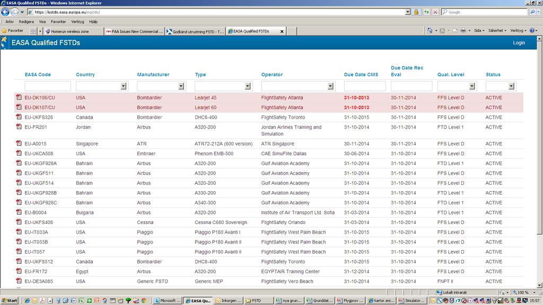The height and width of the screenshot is (305, 543).
Task: Switch to the FAA Issues New Commercial tab
Action: [x=134, y=31]
